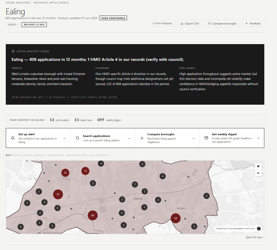Click the plus icon on Get weekly digest
277x250 pixels.
259,138
